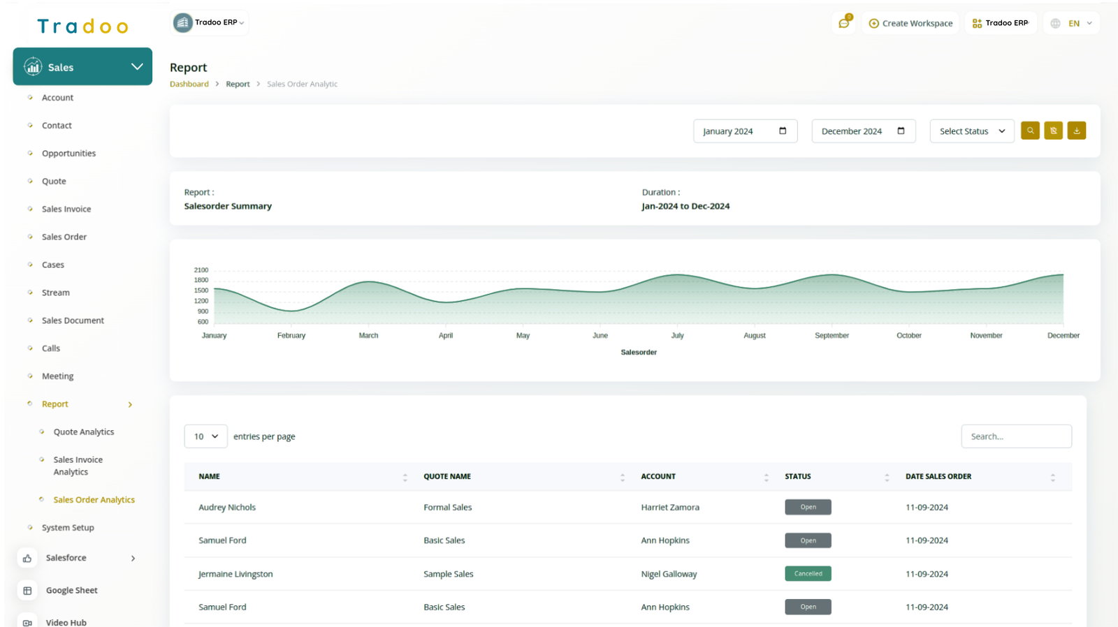The width and height of the screenshot is (1118, 627).
Task: Change entries per page dropdown
Action: tap(205, 436)
